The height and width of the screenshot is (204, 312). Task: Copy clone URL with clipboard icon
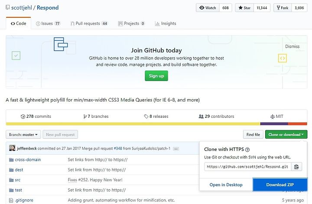pyautogui.click(x=296, y=167)
